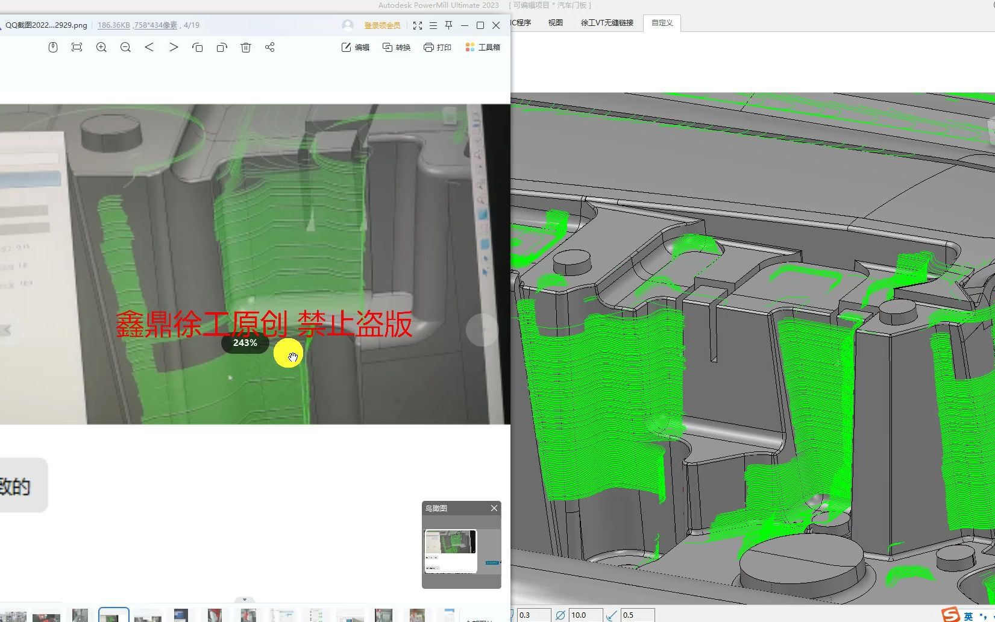Viewport: 995px width, 622px height.
Task: Enter fullscreen view mode
Action: 418,25
